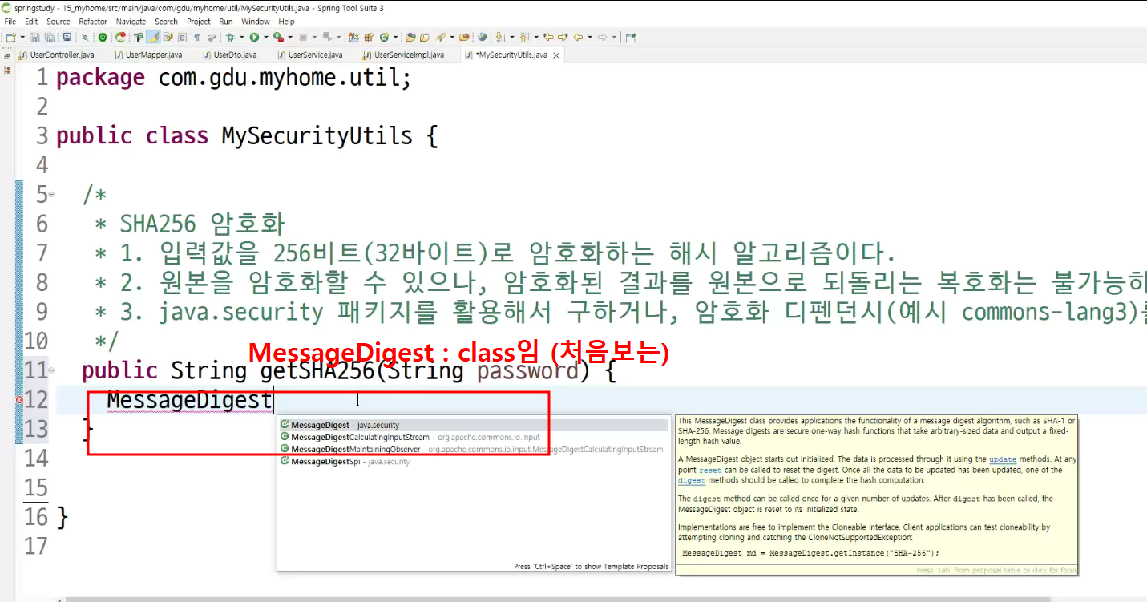Open the Debug dropdown arrow
This screenshot has height=602, width=1147.
[x=241, y=37]
